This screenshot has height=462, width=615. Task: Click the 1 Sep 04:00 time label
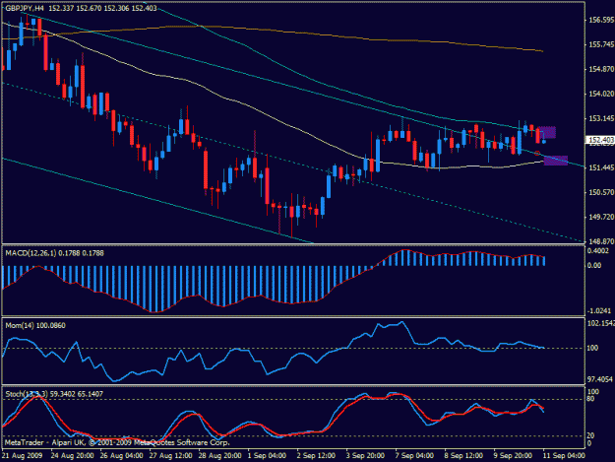point(267,456)
